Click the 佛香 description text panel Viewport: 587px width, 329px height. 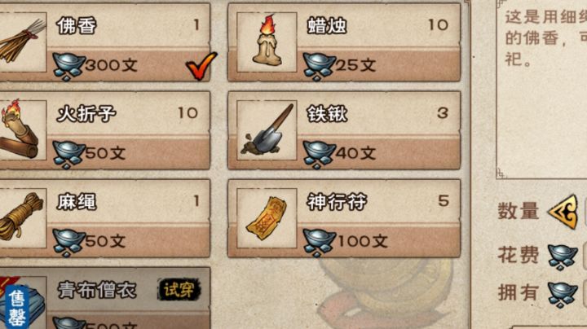click(541, 90)
